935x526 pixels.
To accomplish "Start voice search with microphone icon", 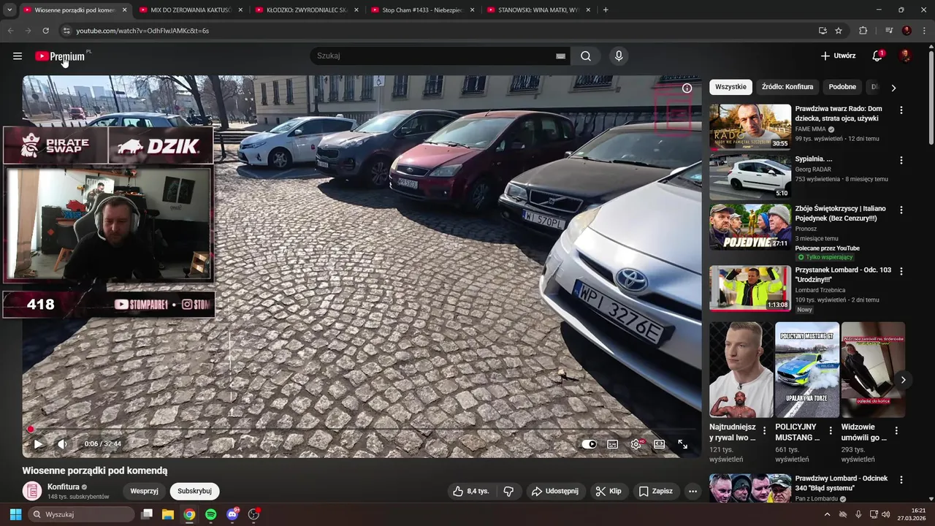I will [619, 56].
